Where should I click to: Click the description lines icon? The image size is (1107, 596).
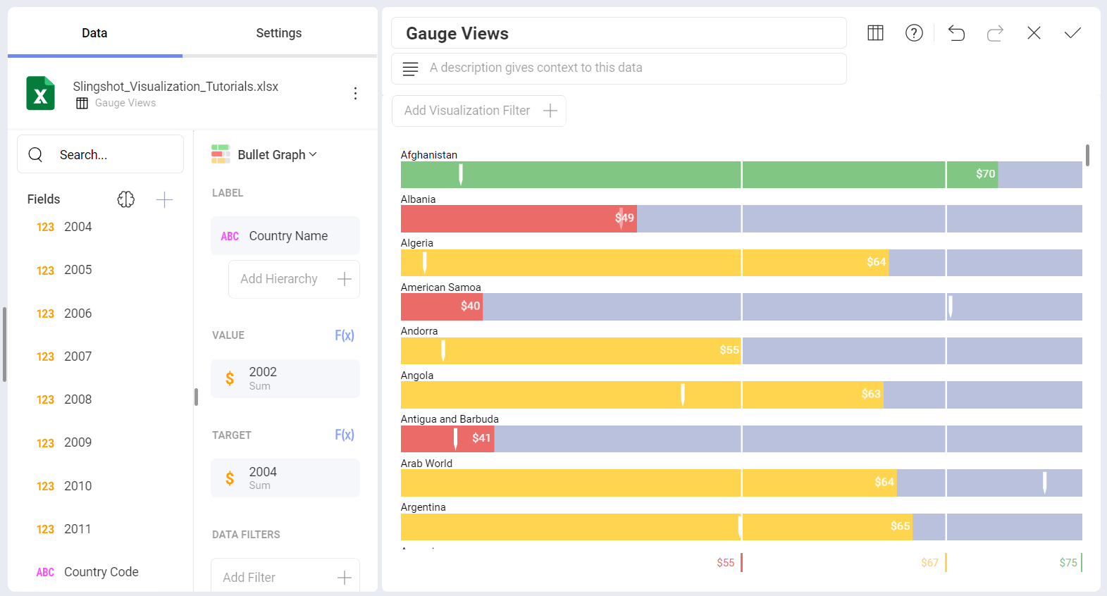click(x=410, y=68)
